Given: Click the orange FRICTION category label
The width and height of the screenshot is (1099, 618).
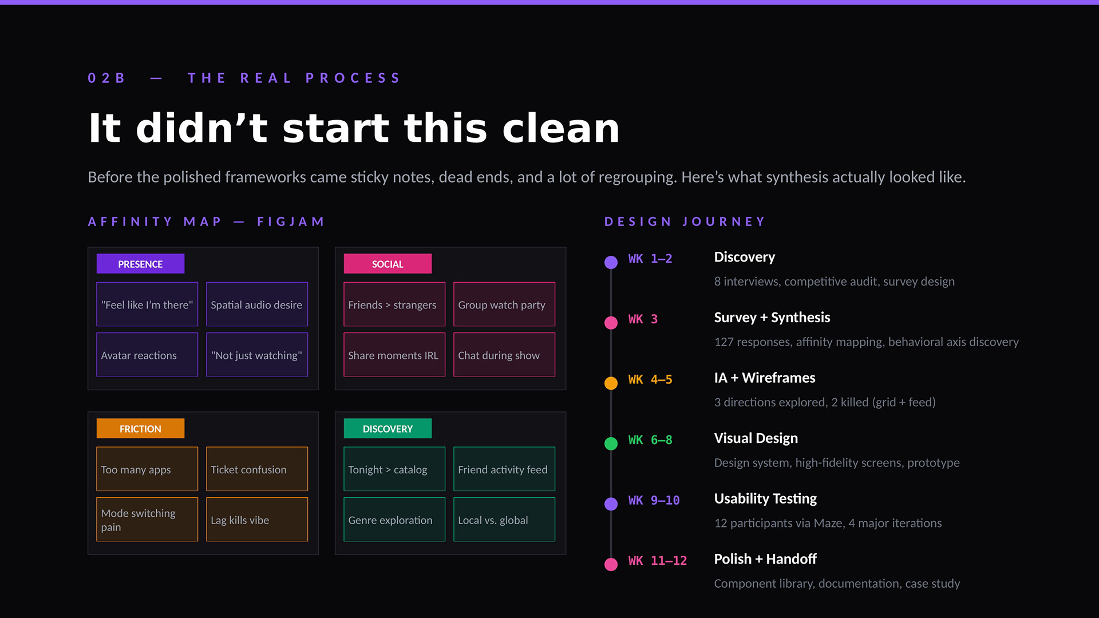Looking at the screenshot, I should (x=140, y=429).
